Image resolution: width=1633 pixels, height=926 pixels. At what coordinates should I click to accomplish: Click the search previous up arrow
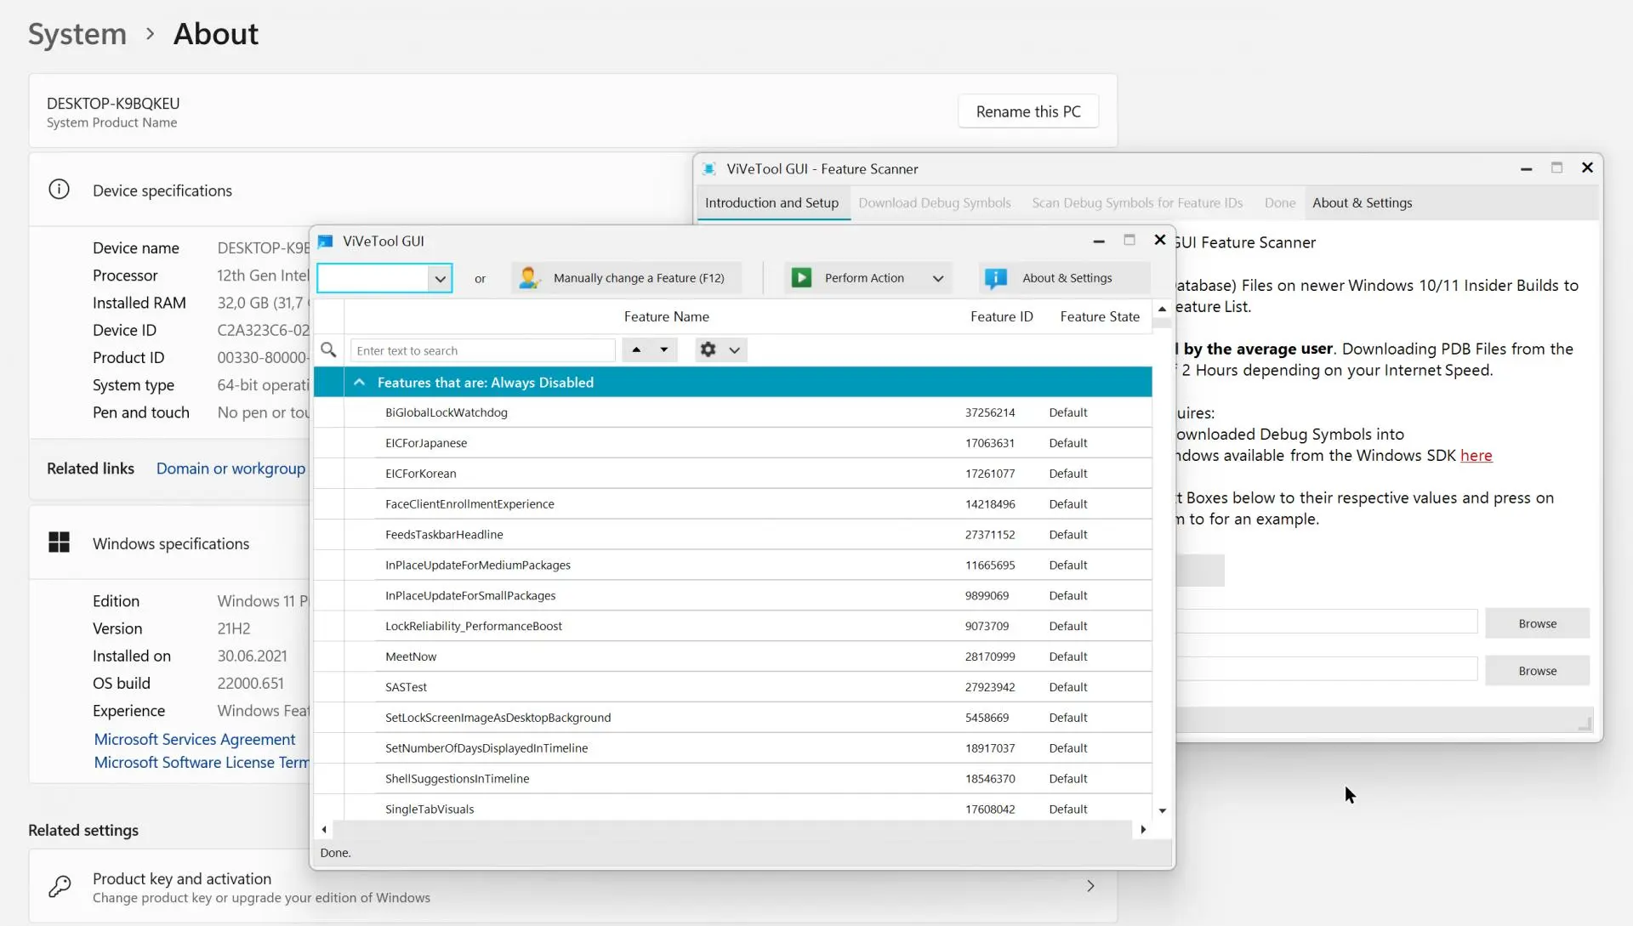pos(636,349)
